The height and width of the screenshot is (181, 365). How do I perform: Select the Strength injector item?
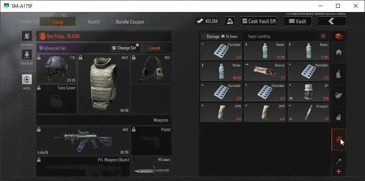pyautogui.click(x=309, y=113)
